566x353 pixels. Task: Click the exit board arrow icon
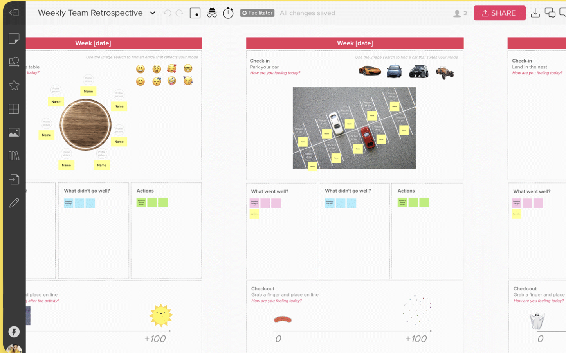pos(14,13)
